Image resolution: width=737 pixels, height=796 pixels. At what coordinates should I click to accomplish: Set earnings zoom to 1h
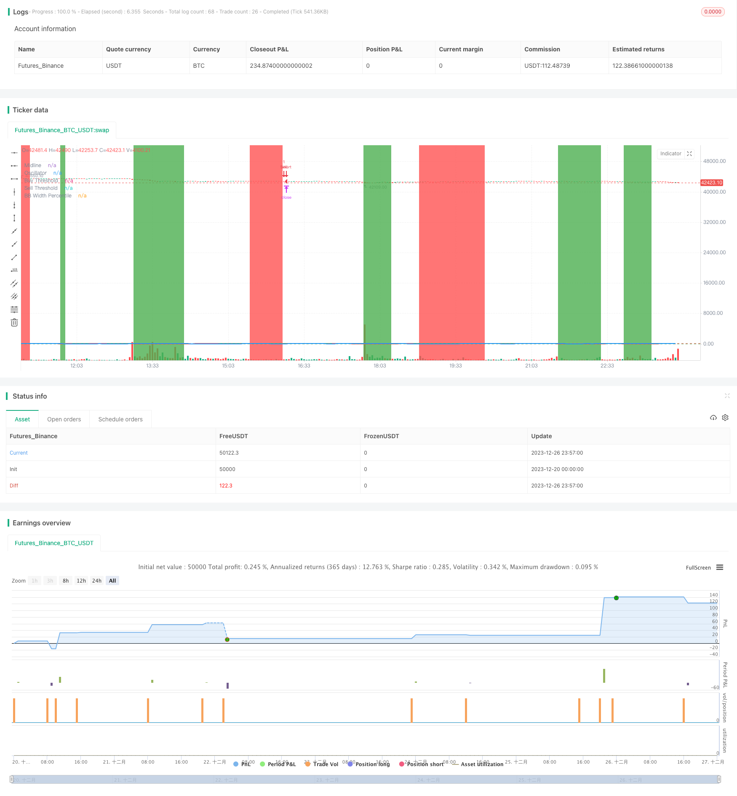click(35, 580)
